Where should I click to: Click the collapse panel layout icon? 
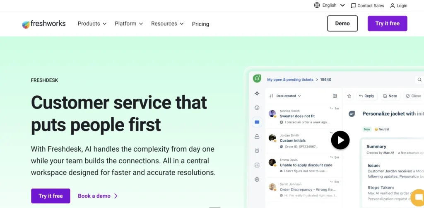[x=335, y=96]
